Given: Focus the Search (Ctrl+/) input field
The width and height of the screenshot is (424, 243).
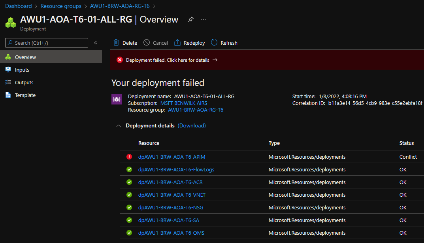Looking at the screenshot, I should click(47, 43).
